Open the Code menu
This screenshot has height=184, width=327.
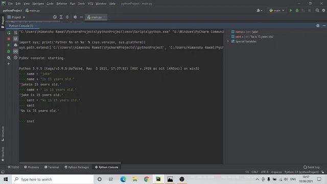pyautogui.click(x=50, y=4)
